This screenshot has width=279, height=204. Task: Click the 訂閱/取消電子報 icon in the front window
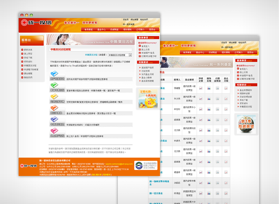pos(140,56)
